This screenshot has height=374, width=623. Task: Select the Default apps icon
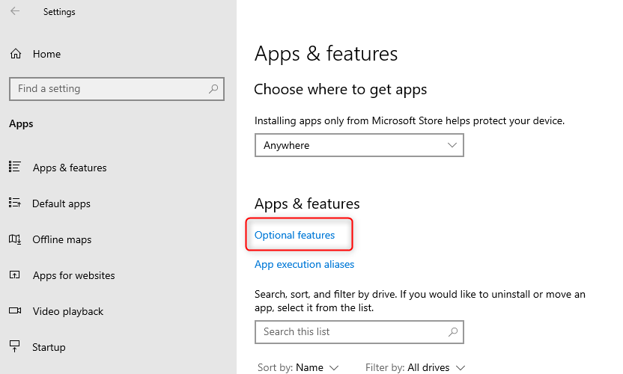click(x=15, y=203)
